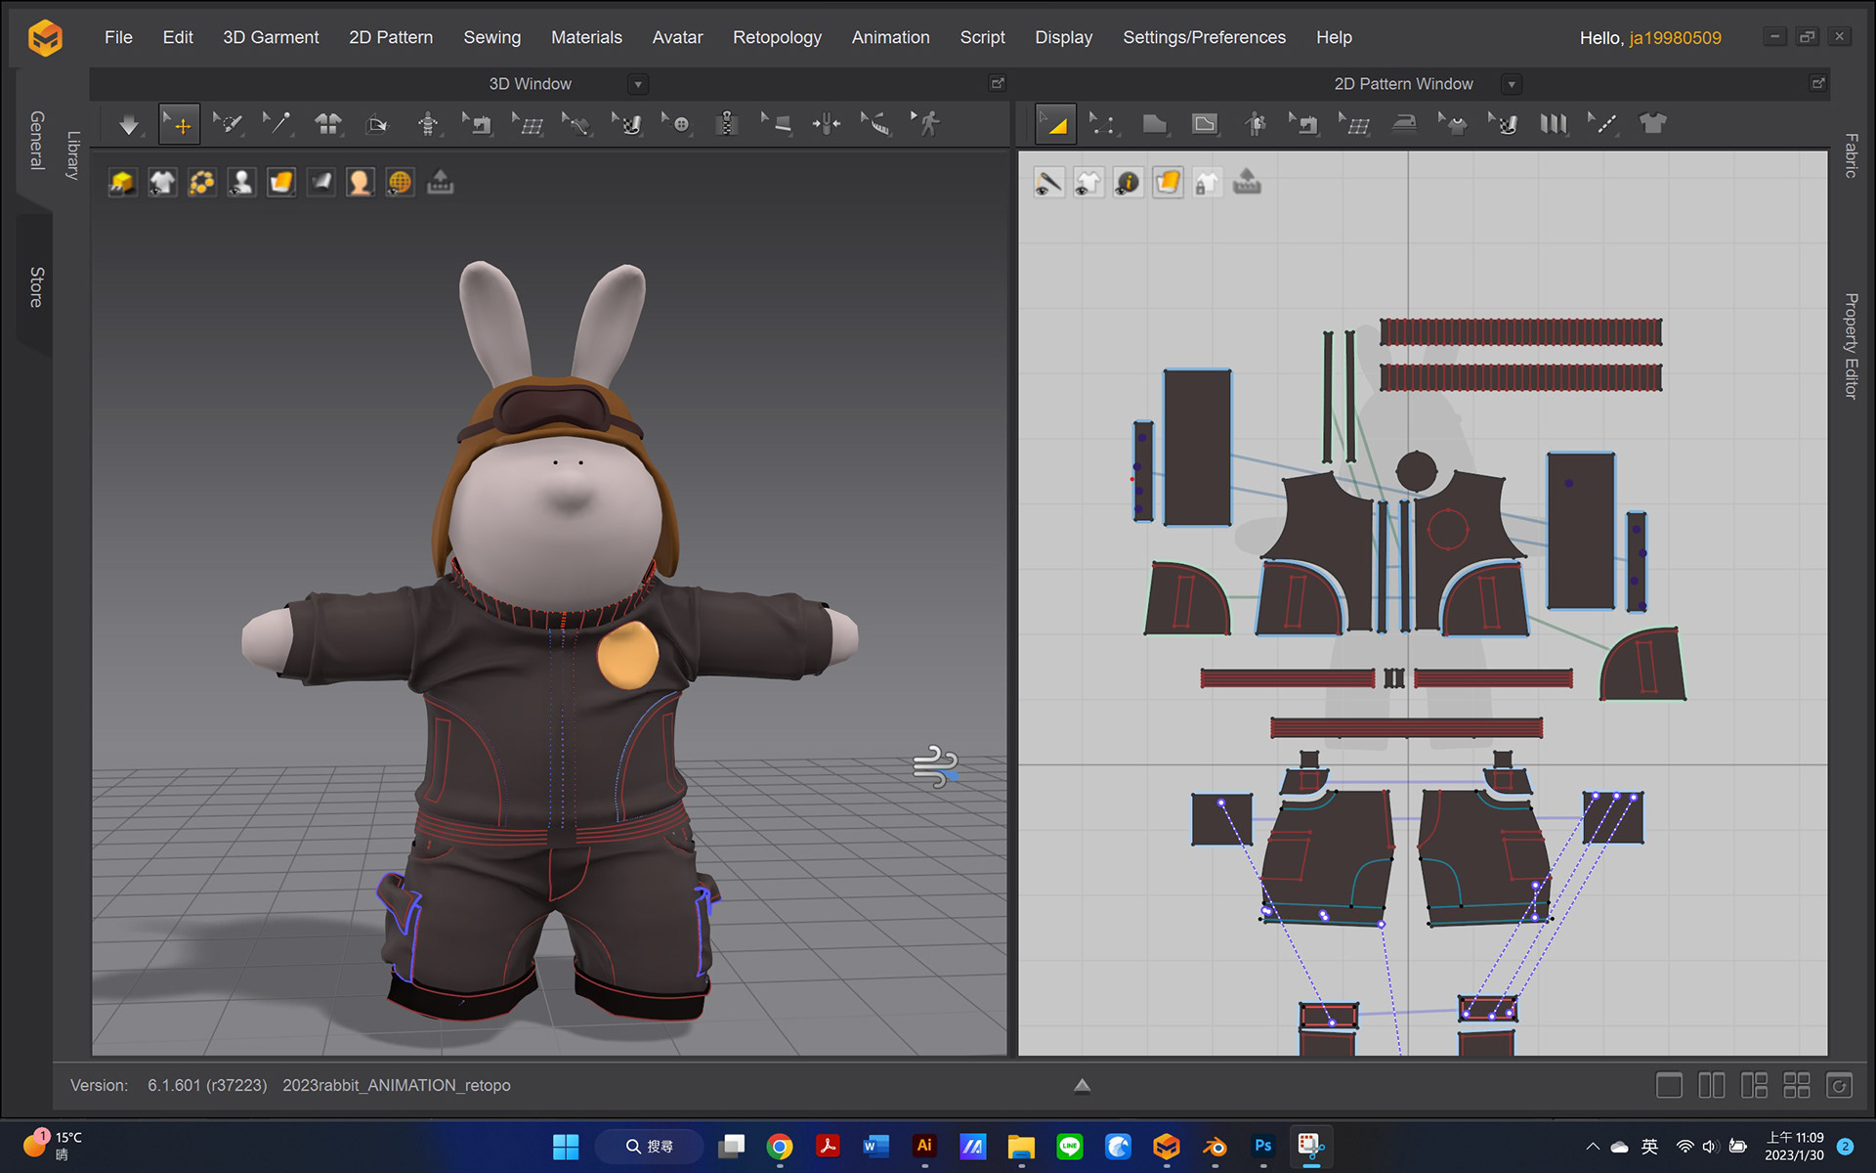Toggle Show Garment in 3D window

[x=162, y=183]
